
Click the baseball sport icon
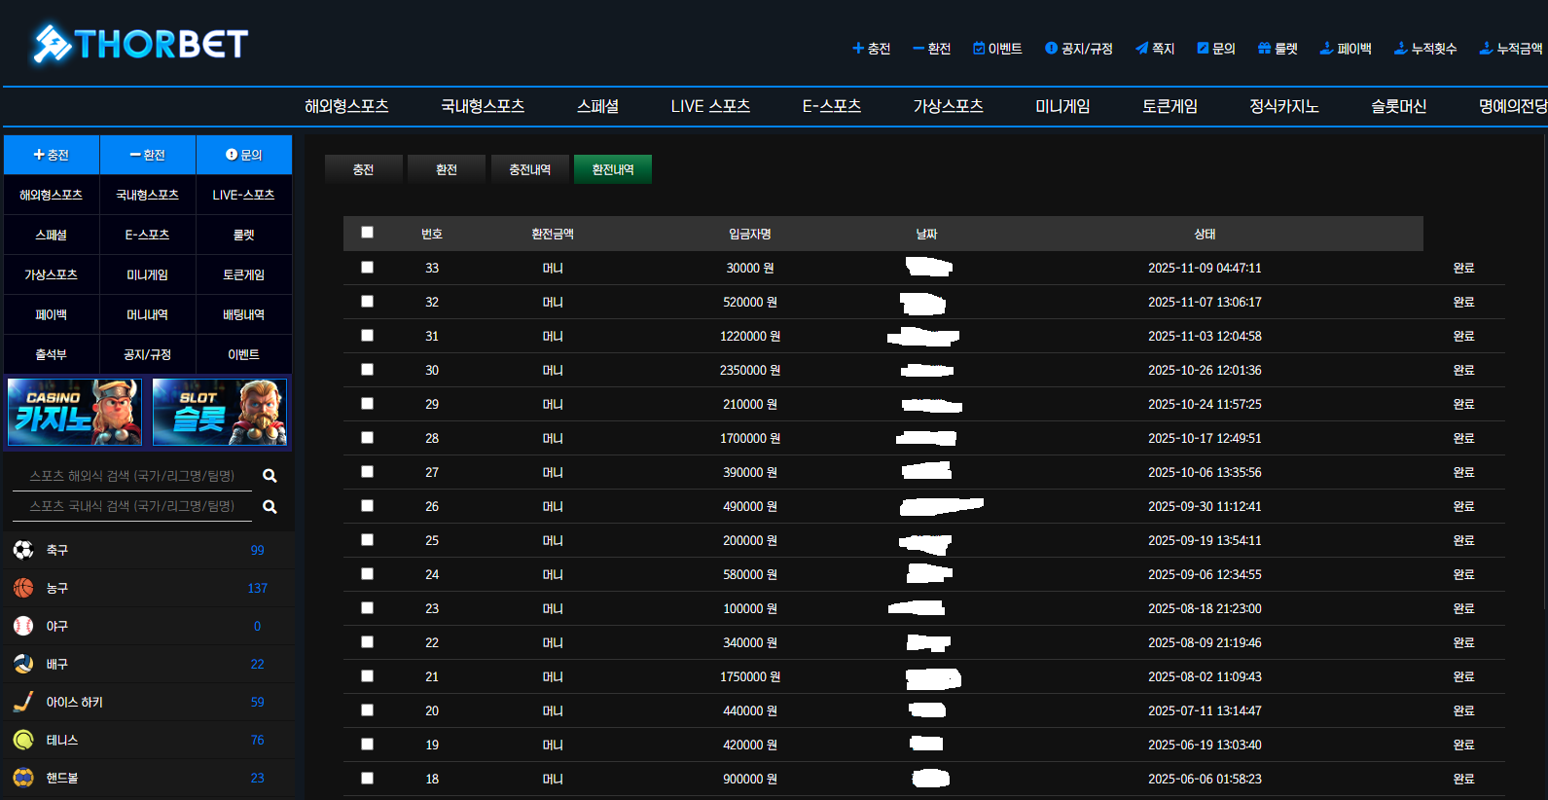23,626
